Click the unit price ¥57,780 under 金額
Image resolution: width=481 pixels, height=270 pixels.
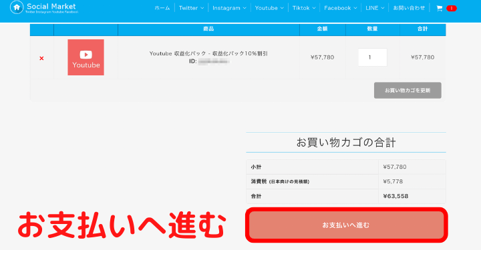323,57
